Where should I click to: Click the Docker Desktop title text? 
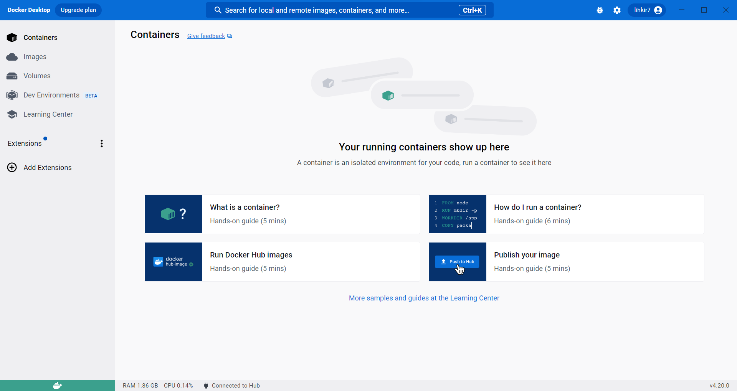(x=29, y=10)
